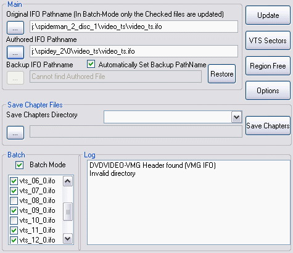Viewport: 293px width, 253px height.
Task: Click the Region Free button
Action: click(x=268, y=66)
